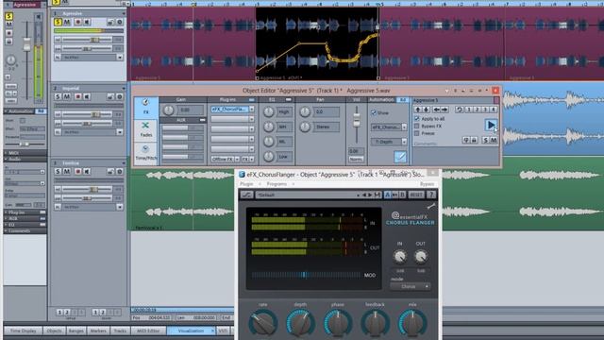Arm record on track 3 Femlica

tap(77, 171)
